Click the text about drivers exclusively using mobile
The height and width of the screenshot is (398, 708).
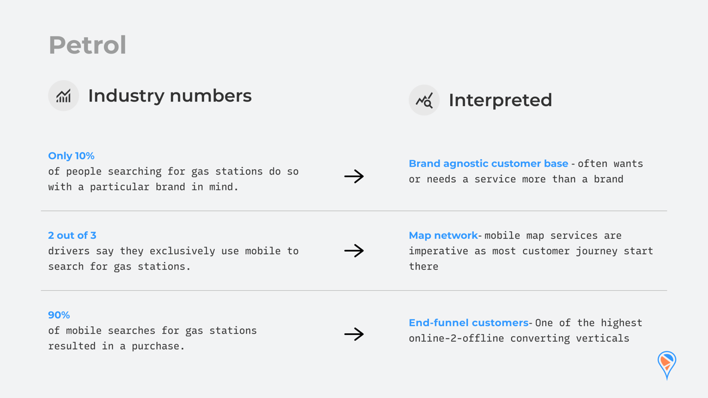173,259
